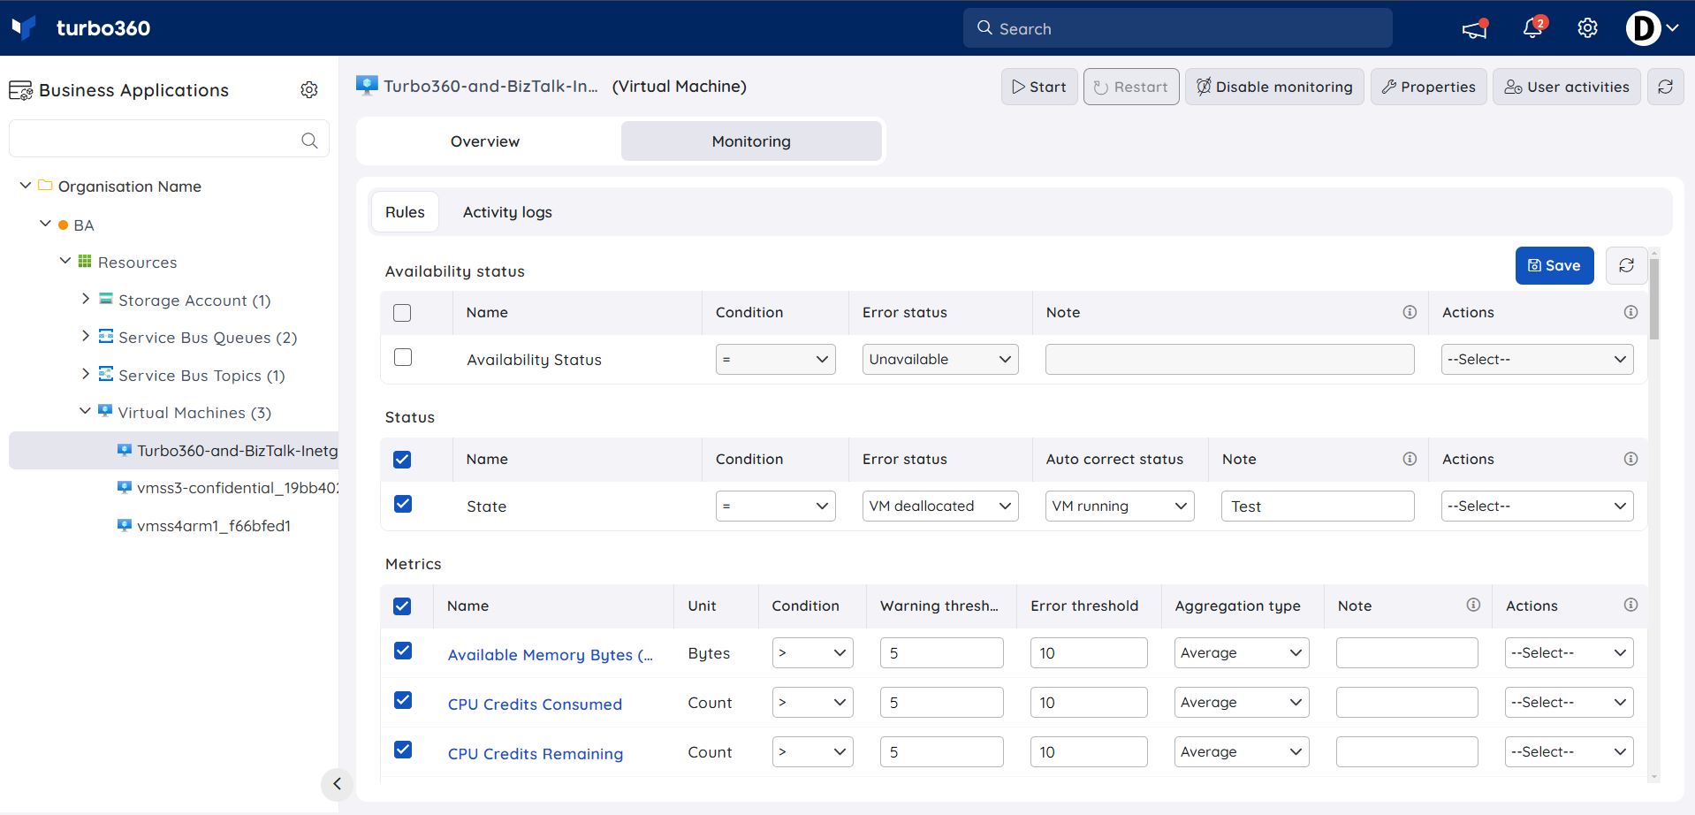Click the Disable monitoring button
This screenshot has width=1695, height=815.
coord(1274,87)
